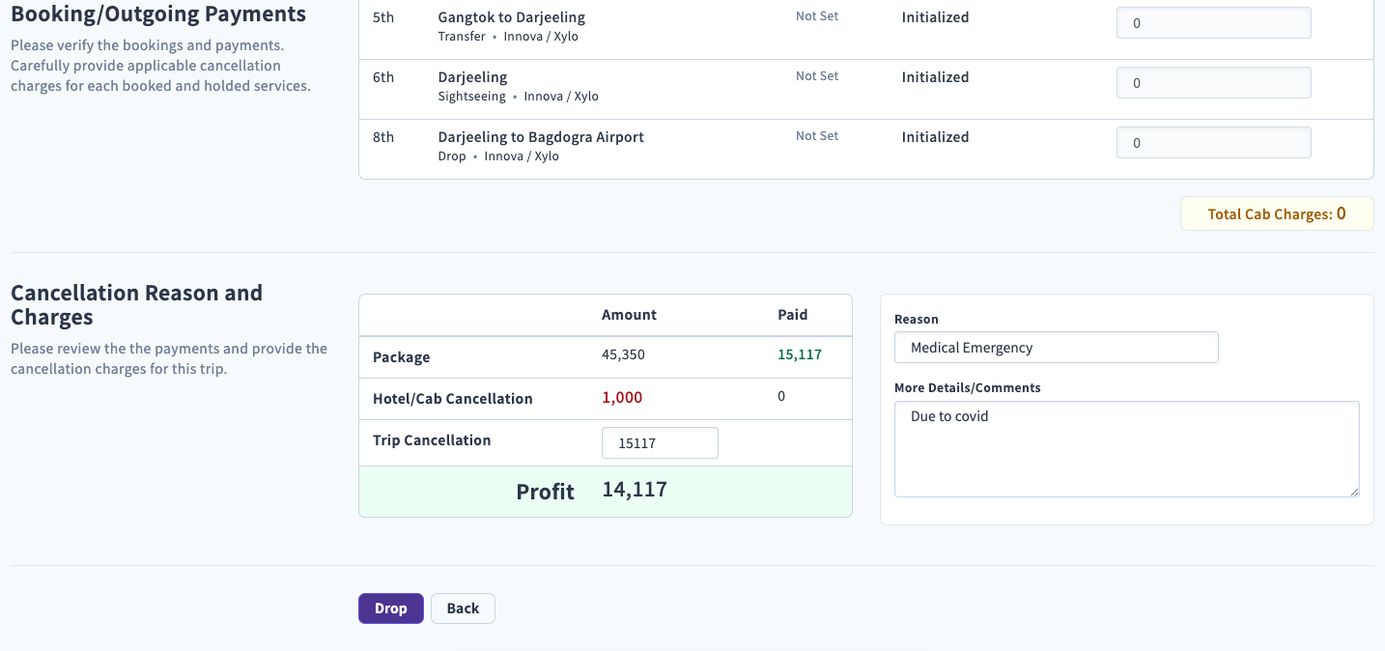Click the cab charge input for Darjeeling sightseeing

(x=1213, y=82)
